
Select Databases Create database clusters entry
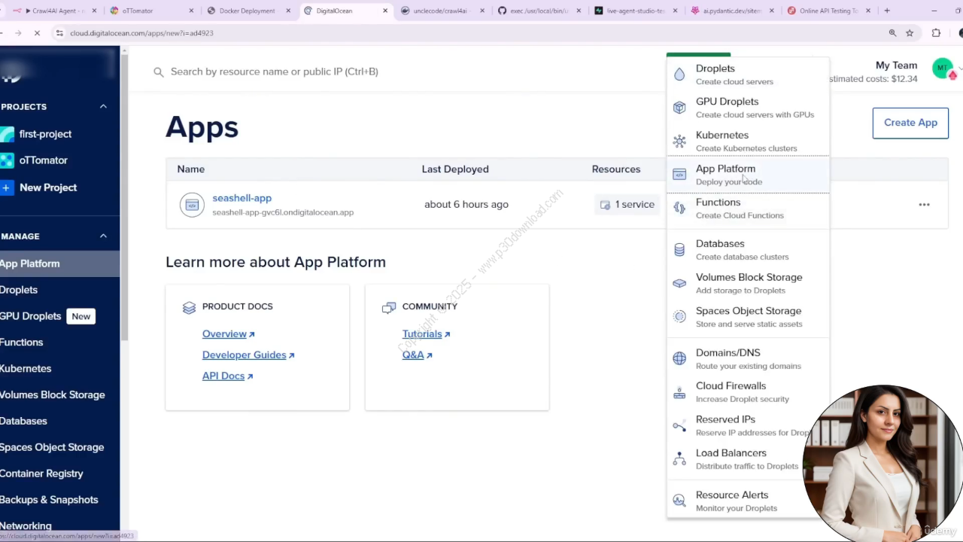pyautogui.click(x=748, y=250)
